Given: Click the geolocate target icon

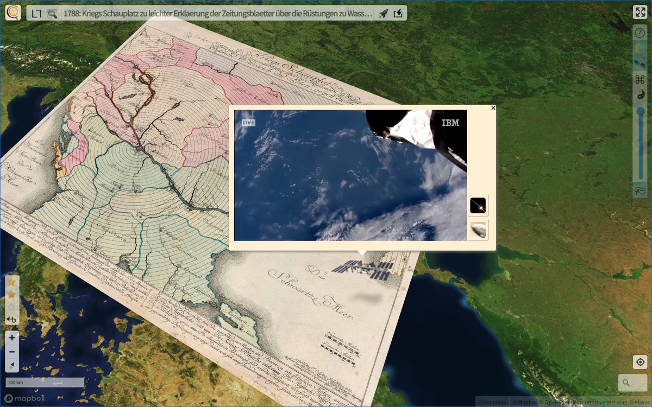Looking at the screenshot, I should (x=640, y=363).
